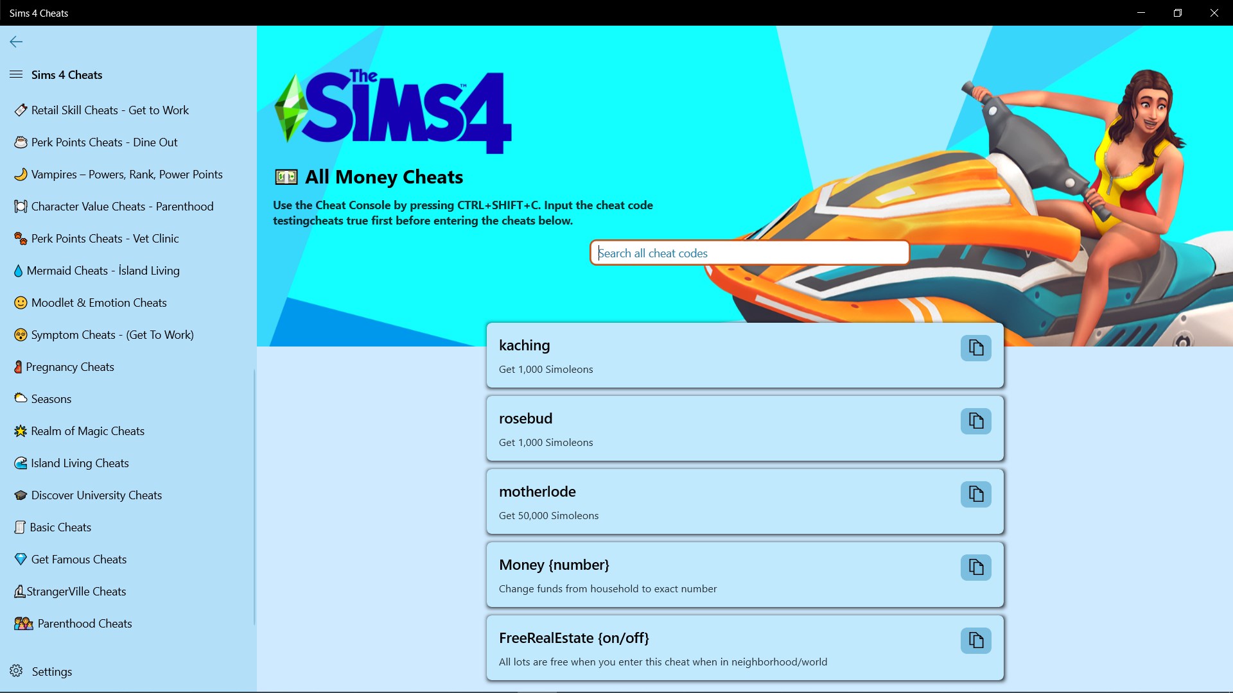Select the Vampires Powers icon
The width and height of the screenshot is (1233, 693).
point(19,175)
